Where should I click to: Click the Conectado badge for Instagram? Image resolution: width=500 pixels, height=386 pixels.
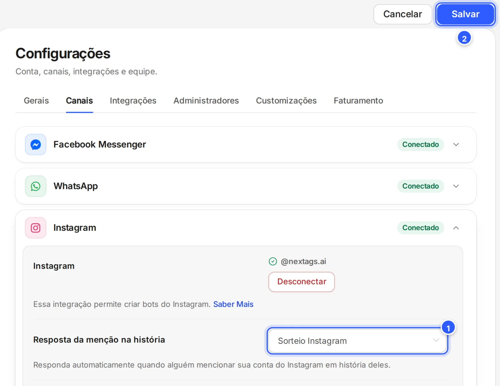pyautogui.click(x=421, y=228)
